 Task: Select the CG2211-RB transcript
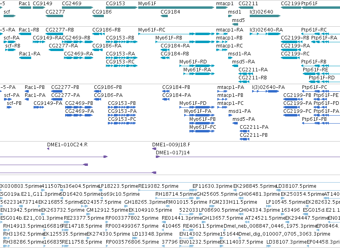click(x=244, y=82)
